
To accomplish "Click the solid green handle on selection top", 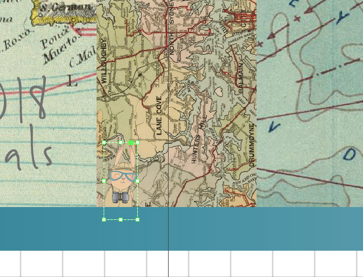I will (x=131, y=143).
